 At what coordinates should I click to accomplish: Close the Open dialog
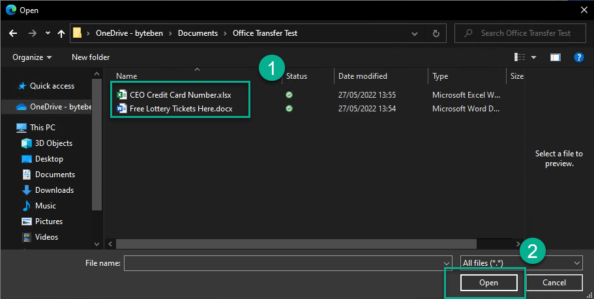point(584,10)
